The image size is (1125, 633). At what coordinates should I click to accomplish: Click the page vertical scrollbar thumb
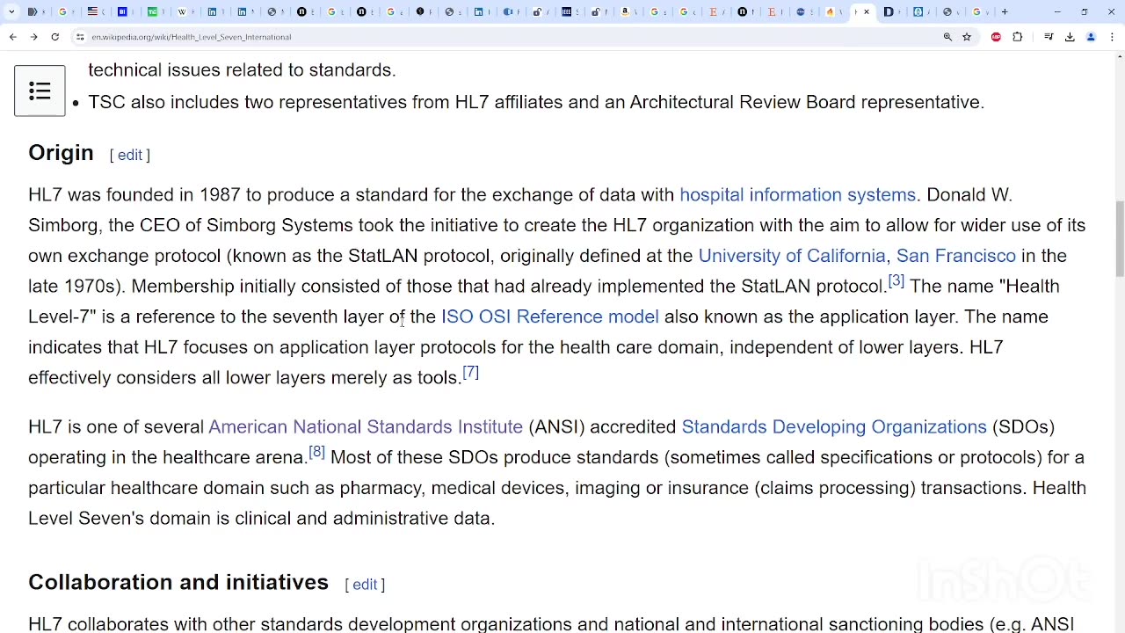click(x=1119, y=239)
